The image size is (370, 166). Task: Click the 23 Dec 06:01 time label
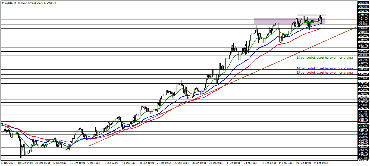pos(43,163)
